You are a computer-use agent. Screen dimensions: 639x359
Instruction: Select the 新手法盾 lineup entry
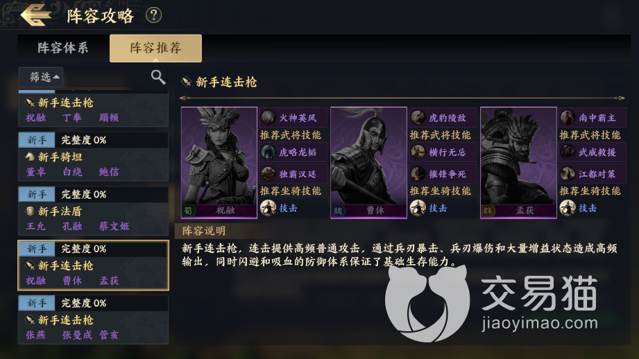pos(94,211)
